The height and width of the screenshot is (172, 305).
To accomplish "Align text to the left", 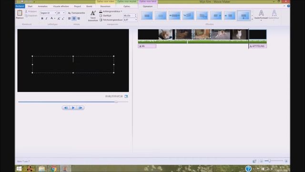I will tap(70, 18).
